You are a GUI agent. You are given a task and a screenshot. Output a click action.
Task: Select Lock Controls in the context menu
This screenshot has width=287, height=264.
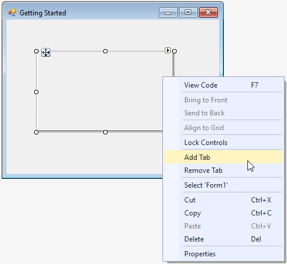223,143
